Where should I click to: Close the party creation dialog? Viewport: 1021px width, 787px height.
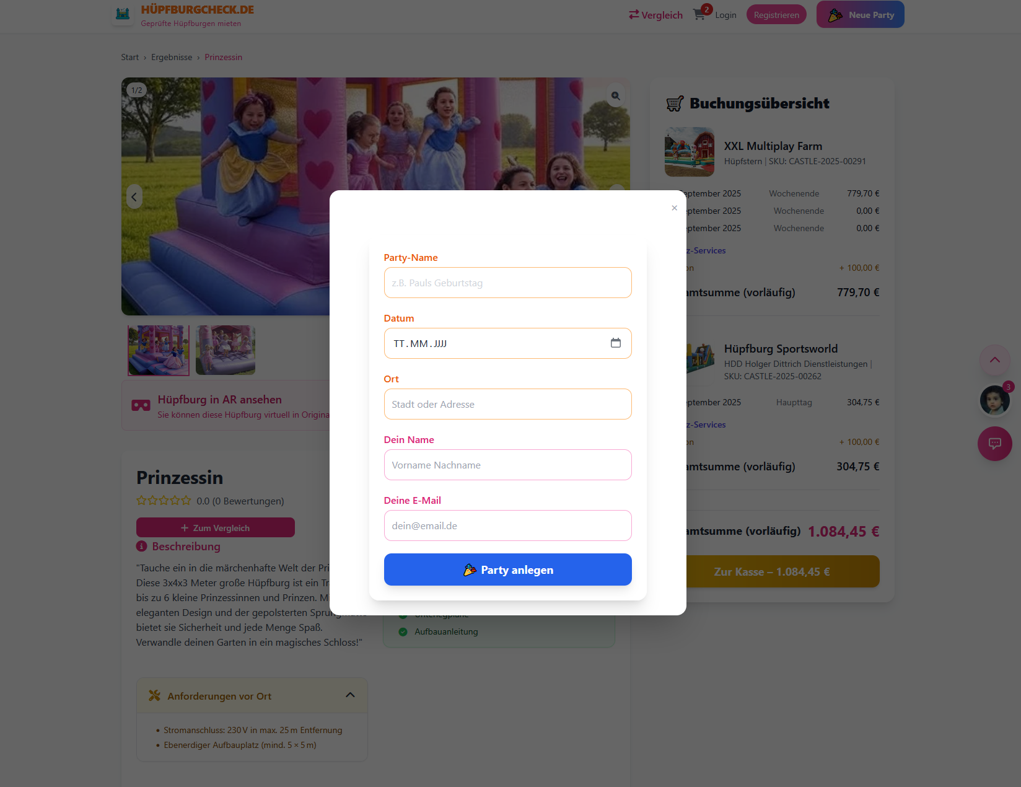click(x=674, y=208)
